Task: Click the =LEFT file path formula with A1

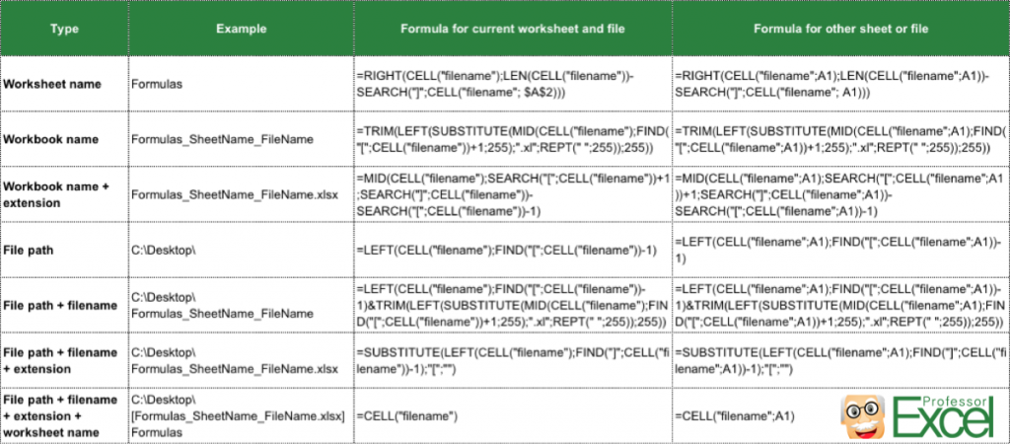Action: tap(840, 250)
